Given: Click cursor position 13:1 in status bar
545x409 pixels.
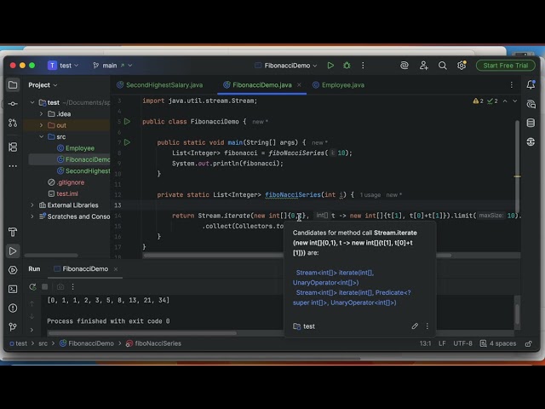Looking at the screenshot, I should (426, 343).
